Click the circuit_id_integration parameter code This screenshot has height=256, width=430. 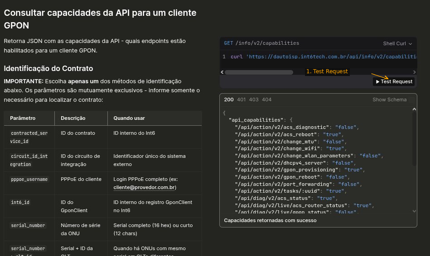coord(29,160)
